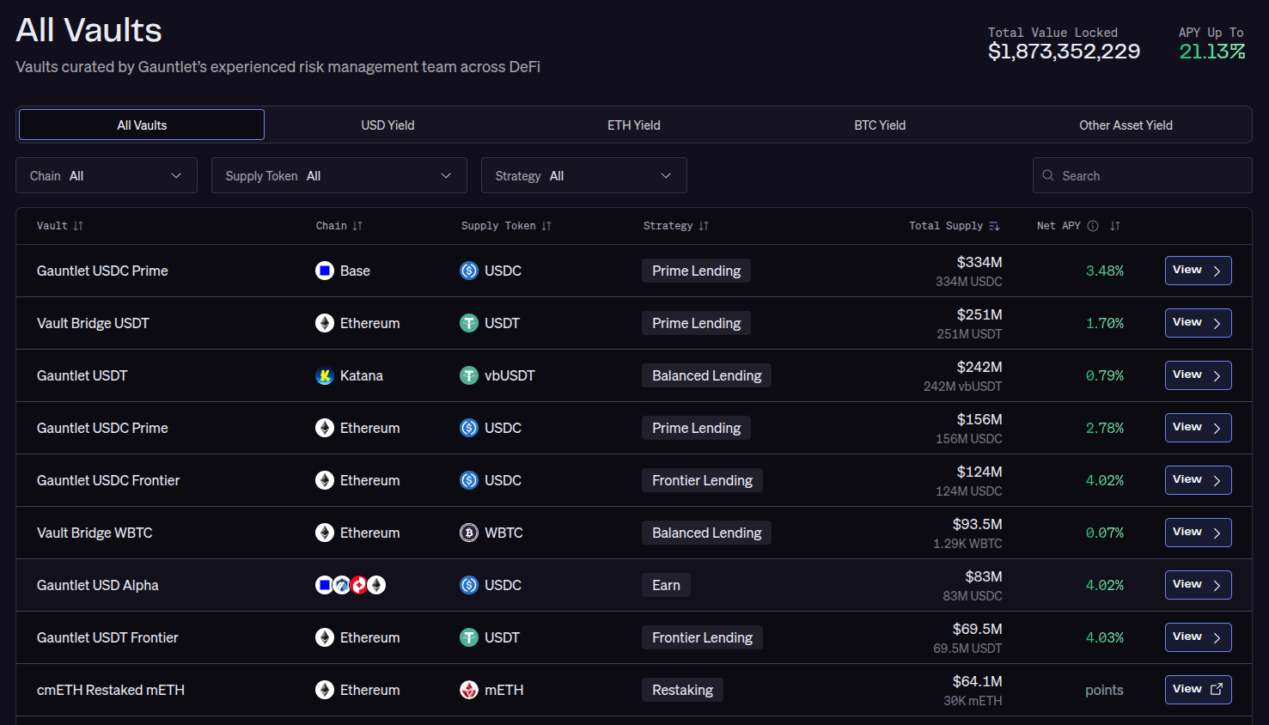Open the Other Asset Yield tab

coord(1126,125)
